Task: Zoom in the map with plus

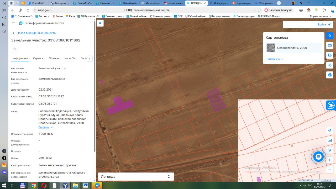Action: point(330,160)
